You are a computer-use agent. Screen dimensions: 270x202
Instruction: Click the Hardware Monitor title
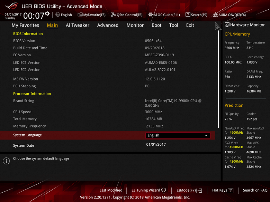coord(247,25)
